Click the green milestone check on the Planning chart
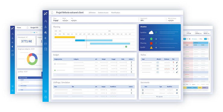223x112 pixels. tap(126, 47)
